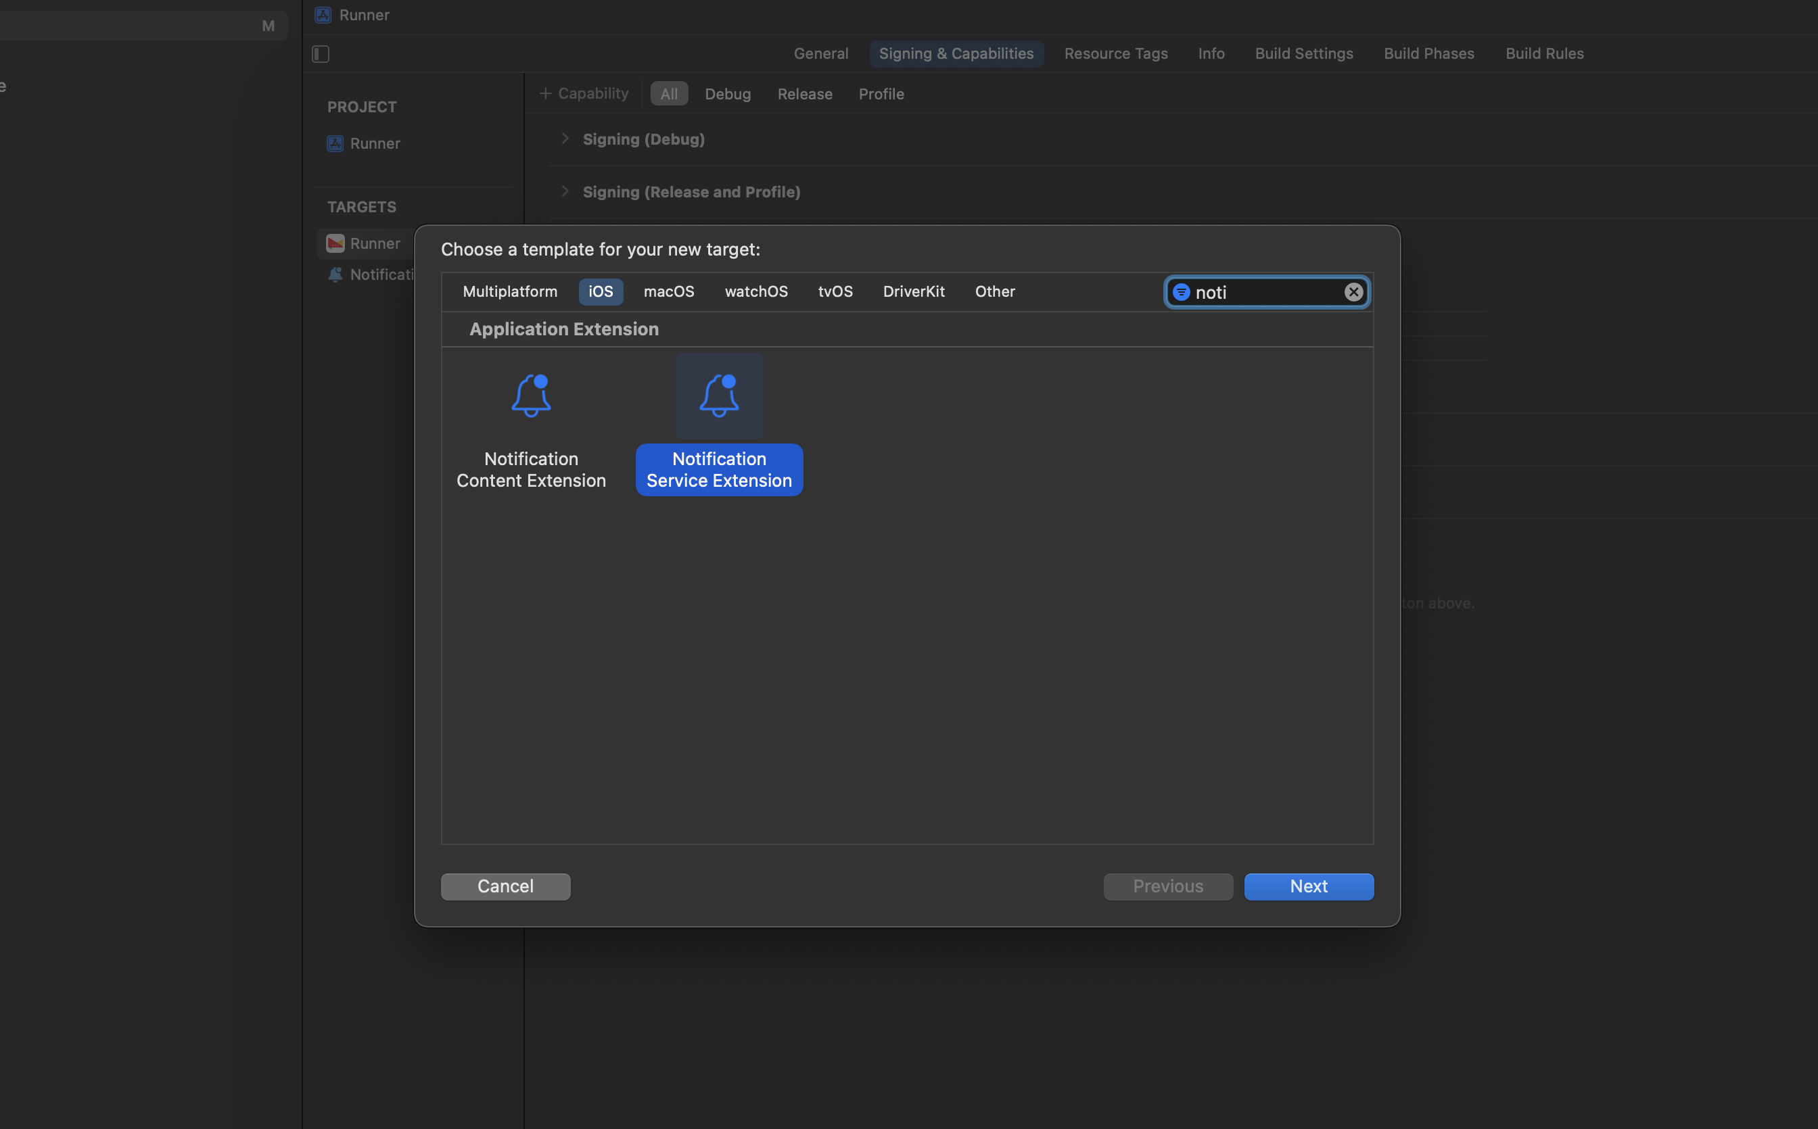Switch to the watchOS template tab

click(x=756, y=292)
